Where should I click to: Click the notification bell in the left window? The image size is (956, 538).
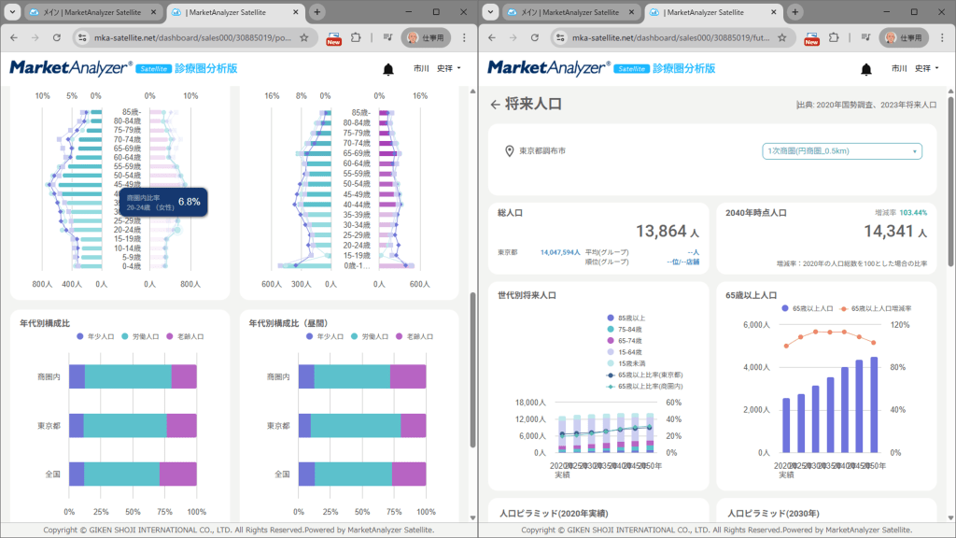tap(388, 69)
